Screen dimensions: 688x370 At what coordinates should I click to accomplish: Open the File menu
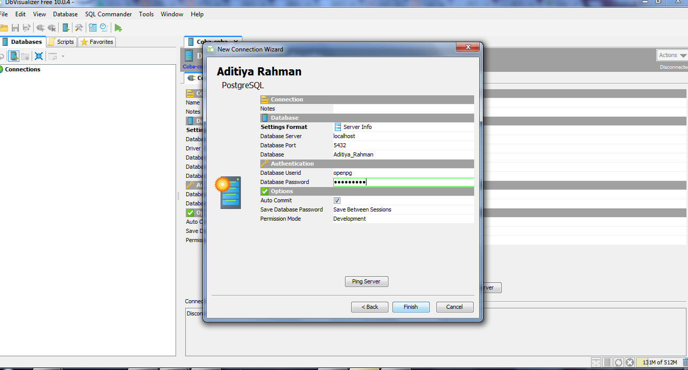[4, 14]
